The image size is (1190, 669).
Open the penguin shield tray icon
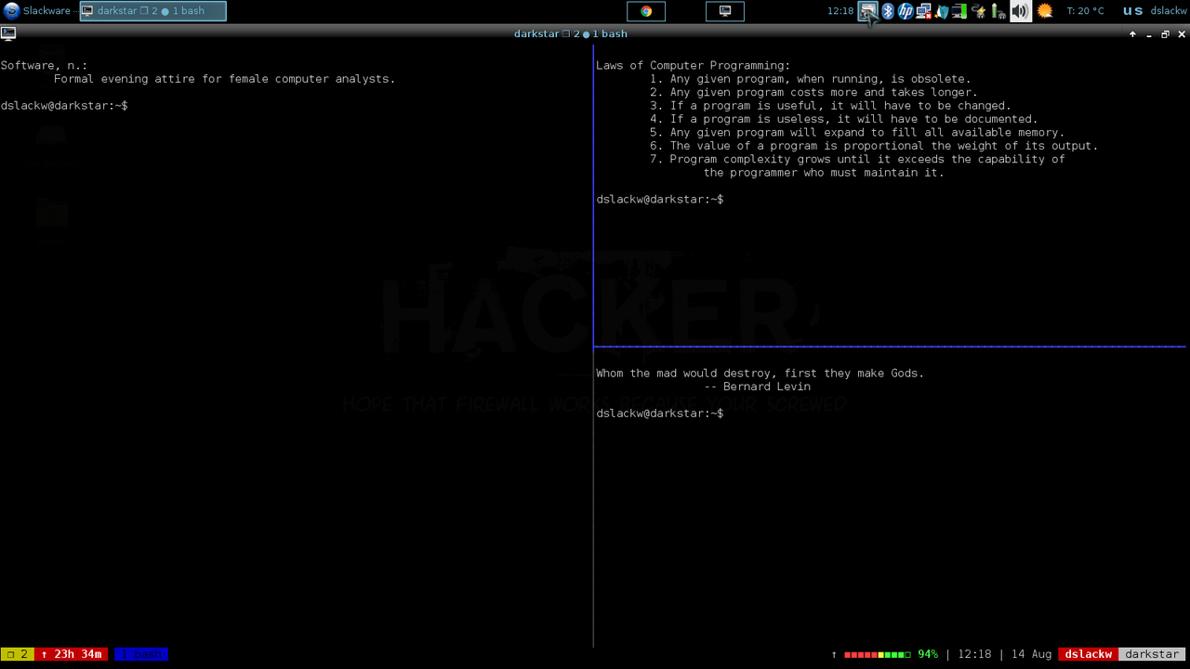coord(942,11)
